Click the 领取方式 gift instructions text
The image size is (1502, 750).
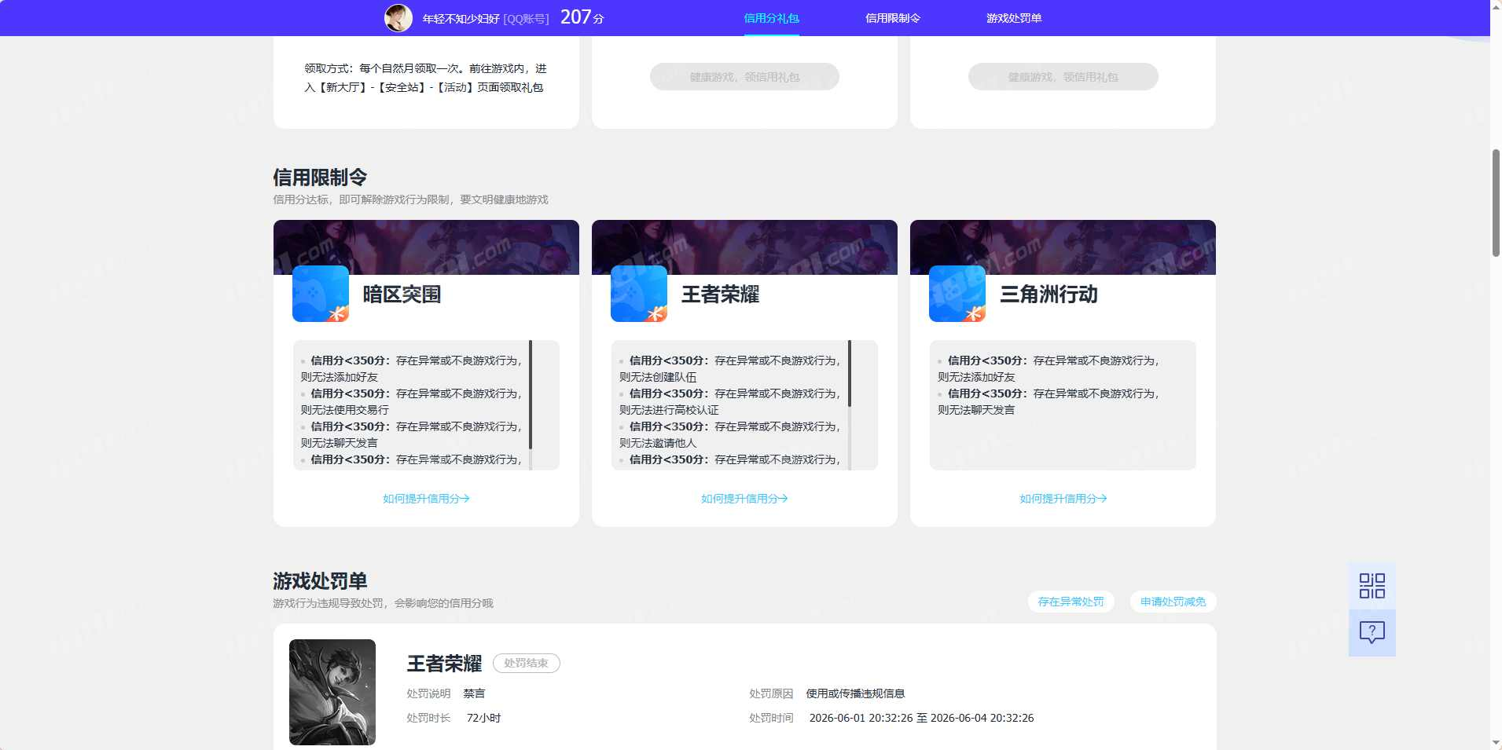425,78
